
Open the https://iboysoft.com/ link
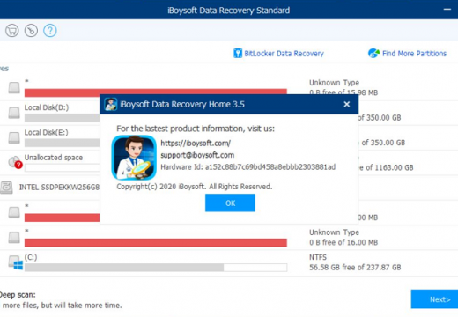pyautogui.click(x=196, y=143)
